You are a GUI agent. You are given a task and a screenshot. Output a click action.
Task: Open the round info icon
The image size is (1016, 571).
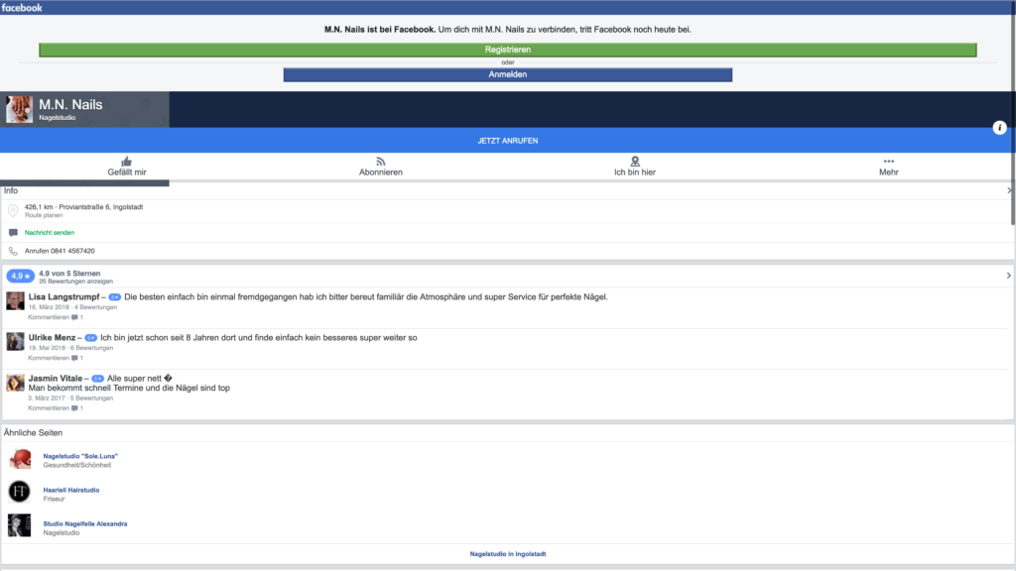(x=999, y=128)
